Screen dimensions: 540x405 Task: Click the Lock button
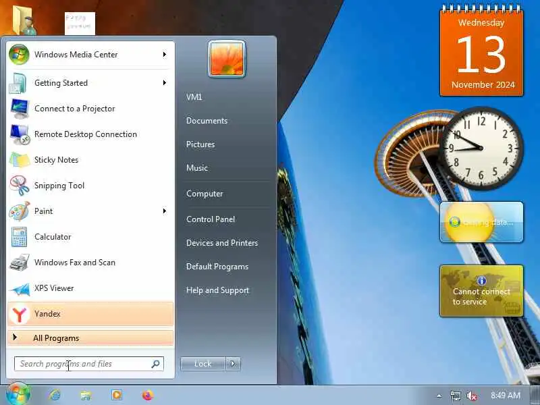pos(203,364)
